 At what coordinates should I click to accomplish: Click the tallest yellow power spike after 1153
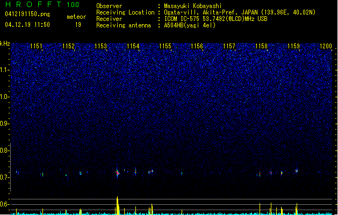pyautogui.click(x=118, y=205)
